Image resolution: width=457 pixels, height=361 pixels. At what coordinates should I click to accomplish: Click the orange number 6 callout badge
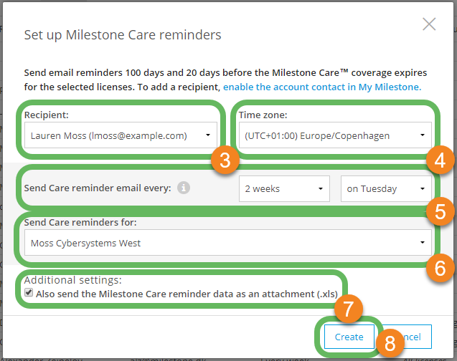(x=440, y=268)
